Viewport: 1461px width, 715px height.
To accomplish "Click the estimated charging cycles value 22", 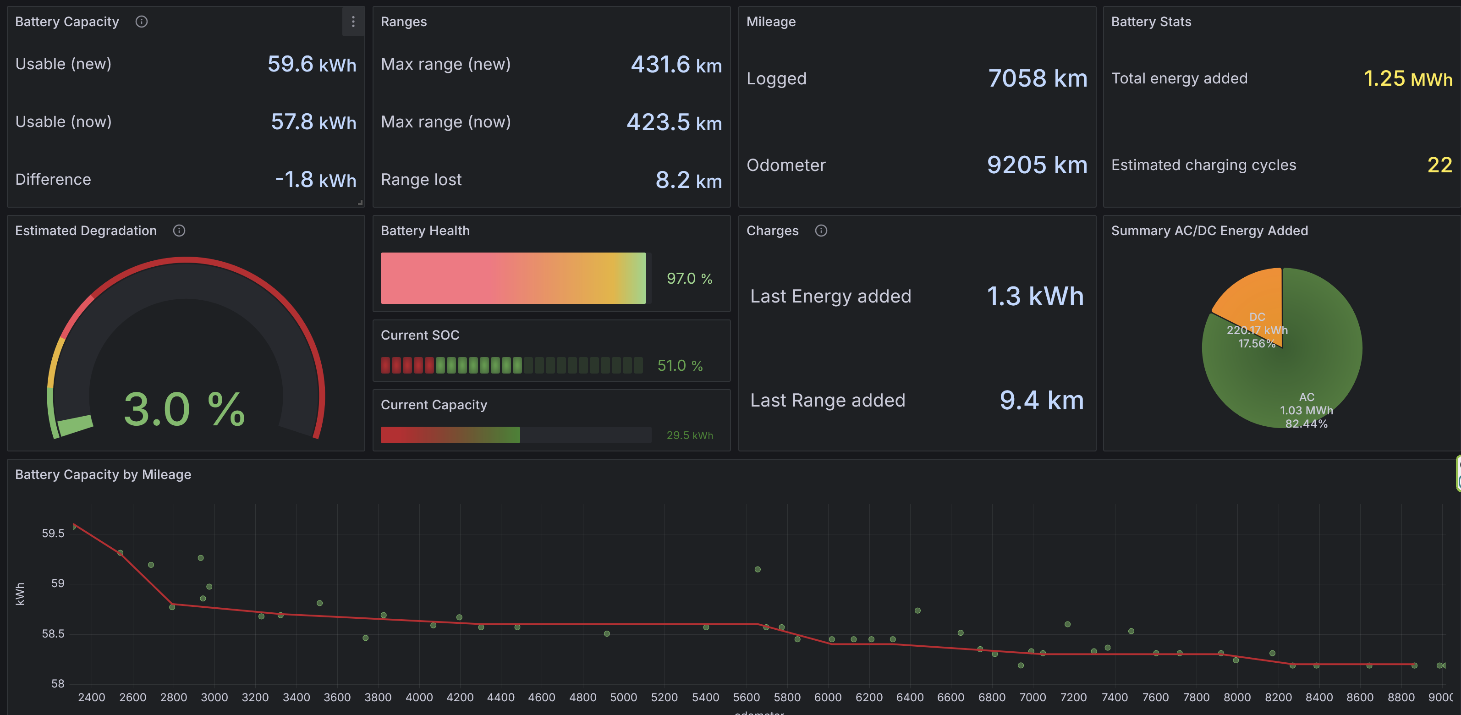I will (1439, 165).
